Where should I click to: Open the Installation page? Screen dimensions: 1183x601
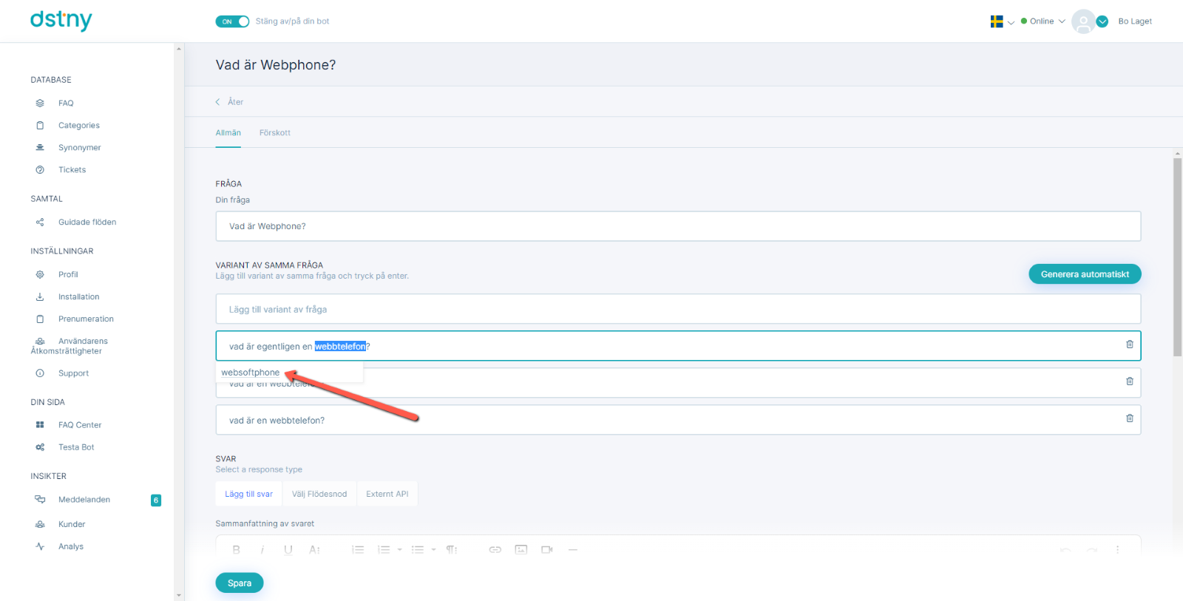pyautogui.click(x=78, y=297)
